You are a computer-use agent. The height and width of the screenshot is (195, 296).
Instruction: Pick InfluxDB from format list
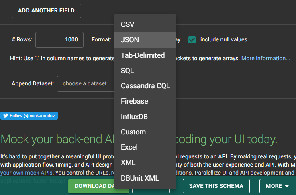145,116
